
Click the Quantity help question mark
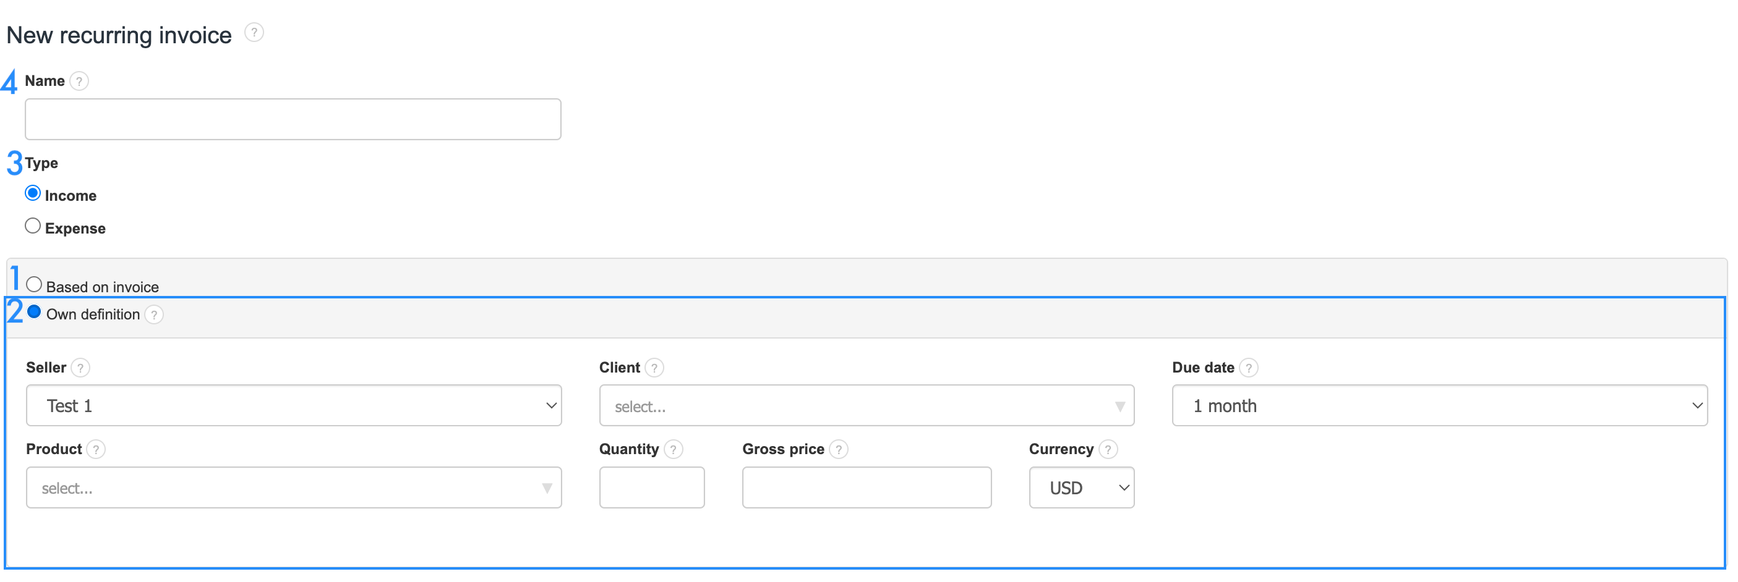673,449
